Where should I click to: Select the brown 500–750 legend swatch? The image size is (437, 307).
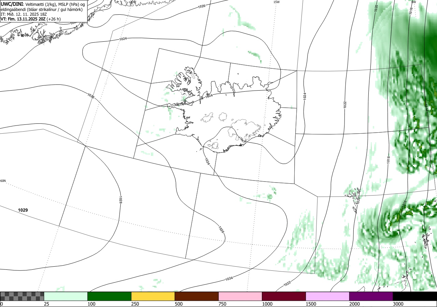[197, 296]
